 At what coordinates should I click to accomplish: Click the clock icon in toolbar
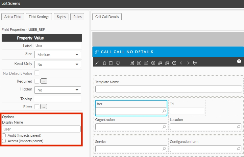pos(174,63)
